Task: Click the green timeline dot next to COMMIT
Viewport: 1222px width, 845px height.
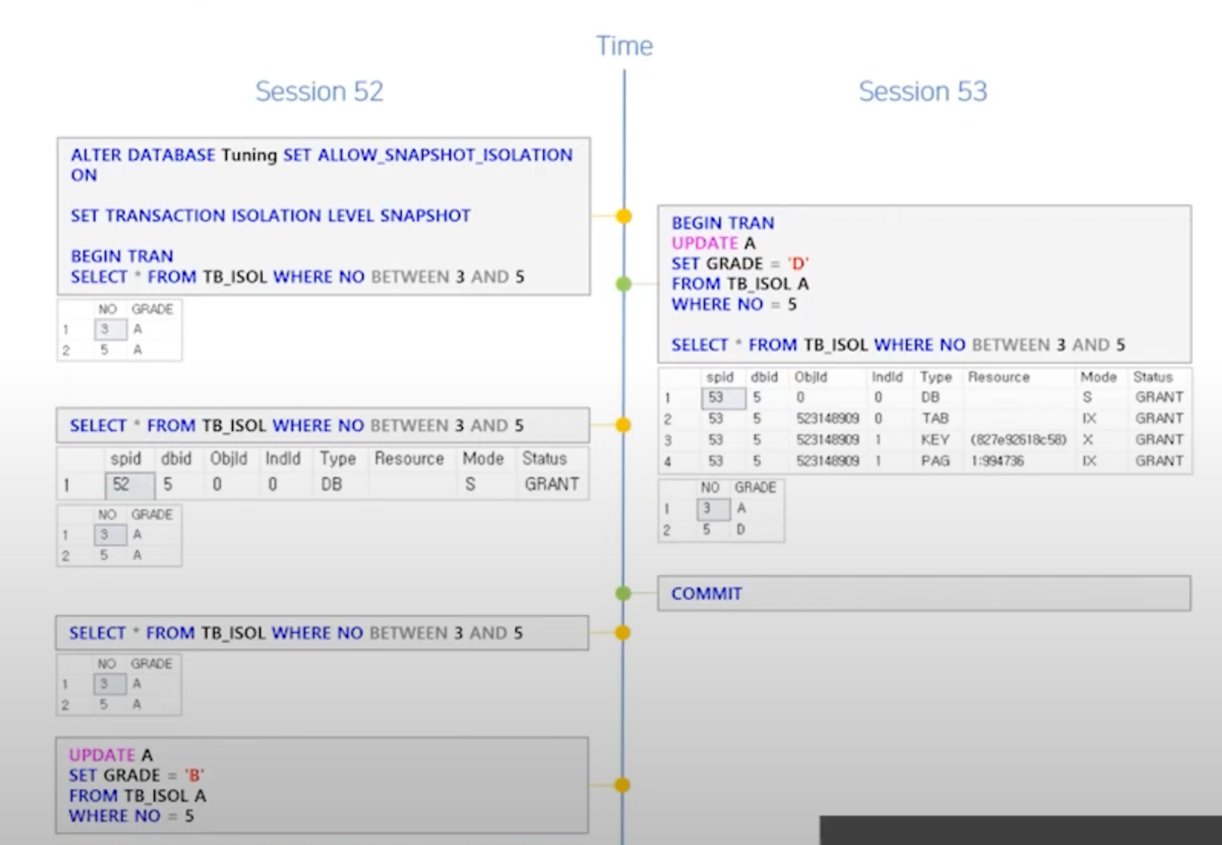Action: (623, 593)
